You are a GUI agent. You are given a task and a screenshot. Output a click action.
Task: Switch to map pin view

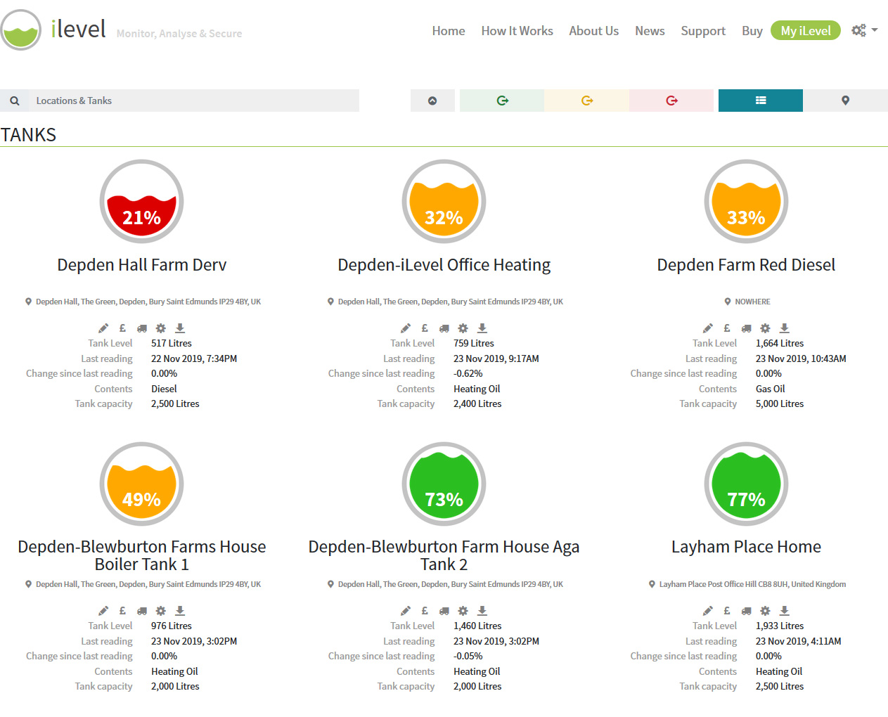(845, 101)
